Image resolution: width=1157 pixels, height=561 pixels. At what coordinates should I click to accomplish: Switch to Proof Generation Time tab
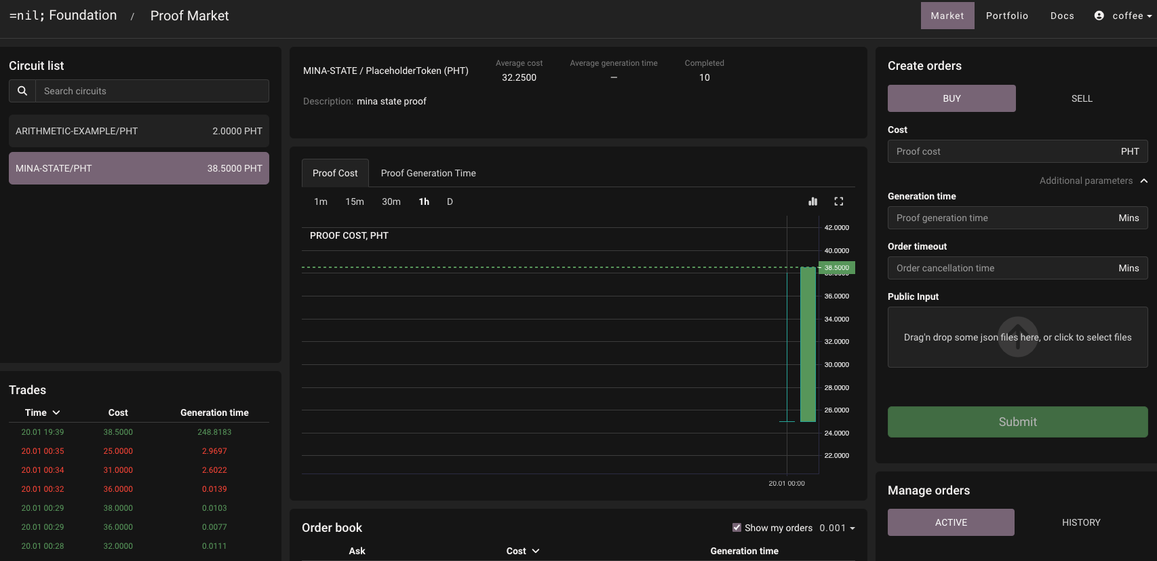click(x=429, y=173)
